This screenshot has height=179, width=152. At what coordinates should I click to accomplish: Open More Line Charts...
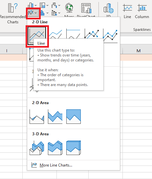point(74,165)
